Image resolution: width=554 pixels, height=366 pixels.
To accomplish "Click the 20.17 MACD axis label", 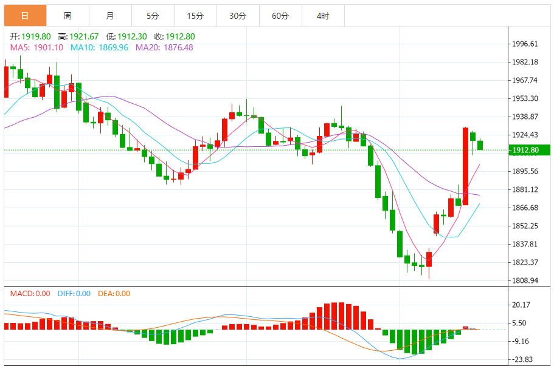I will pos(521,305).
